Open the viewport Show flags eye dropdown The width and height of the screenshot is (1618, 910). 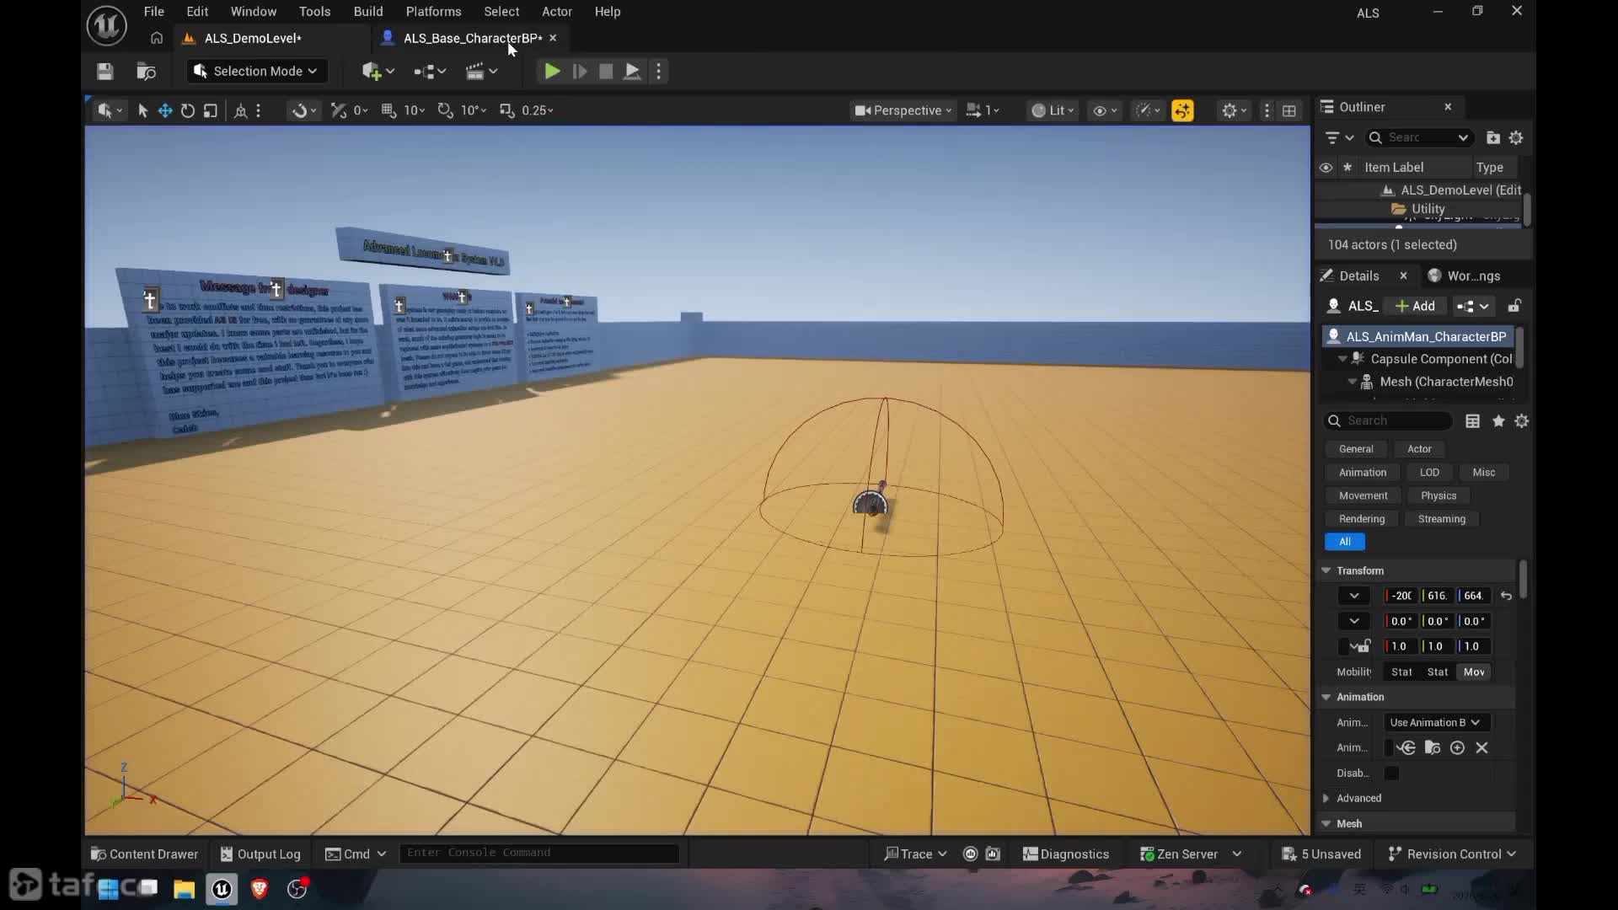pyautogui.click(x=1104, y=110)
